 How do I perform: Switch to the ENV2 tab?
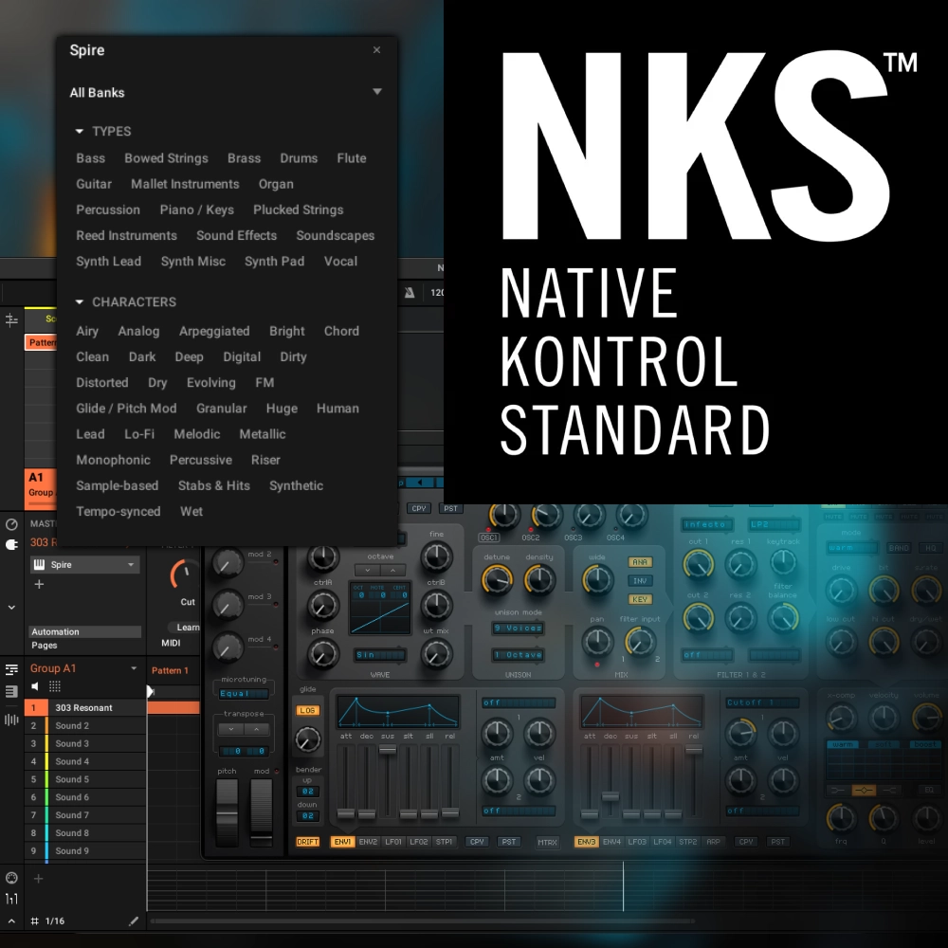click(x=369, y=842)
